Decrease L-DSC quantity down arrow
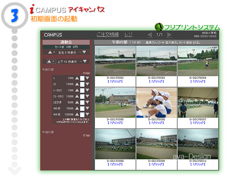This screenshot has width=234, height=182. (x=88, y=90)
